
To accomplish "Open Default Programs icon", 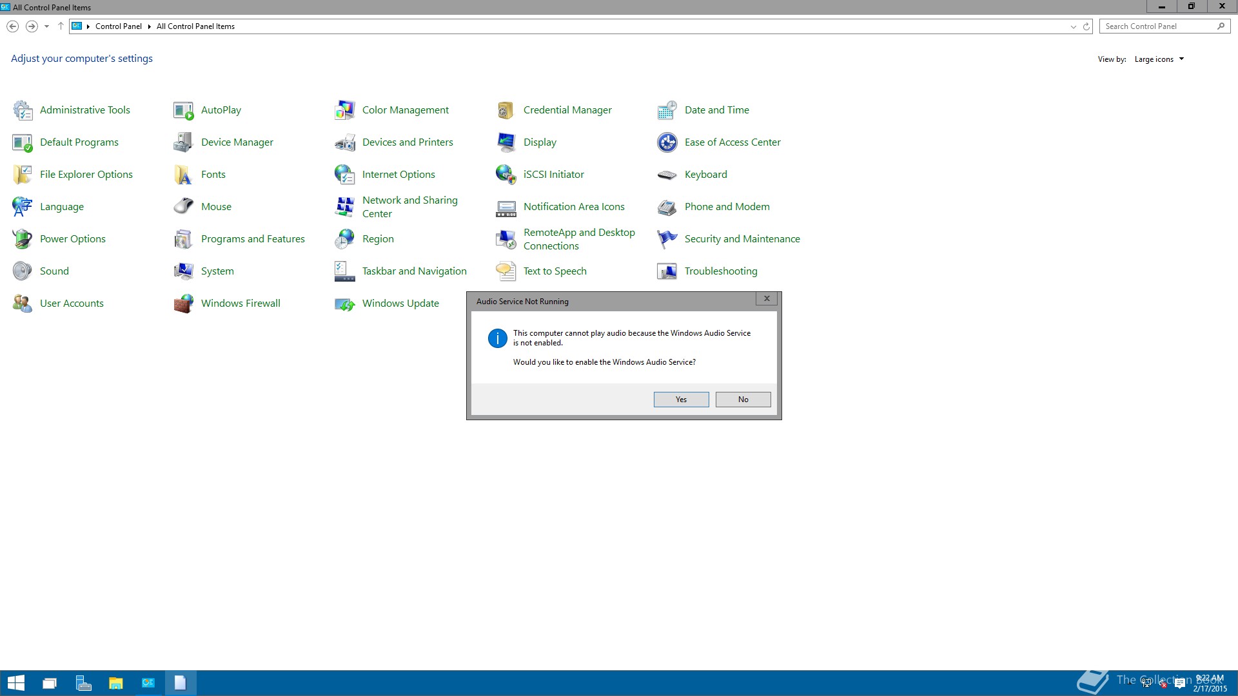I will [x=23, y=142].
